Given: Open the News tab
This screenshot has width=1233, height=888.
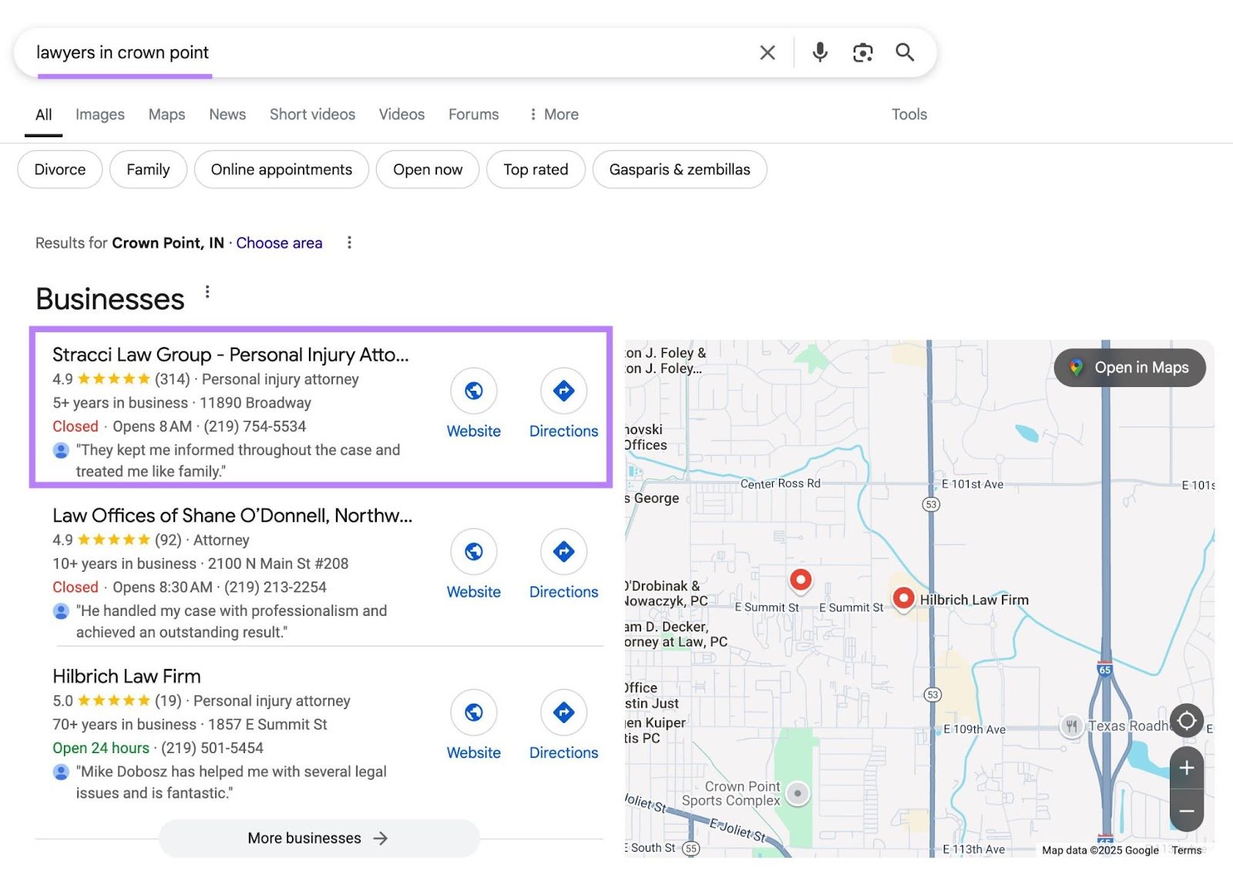Looking at the screenshot, I should [227, 113].
